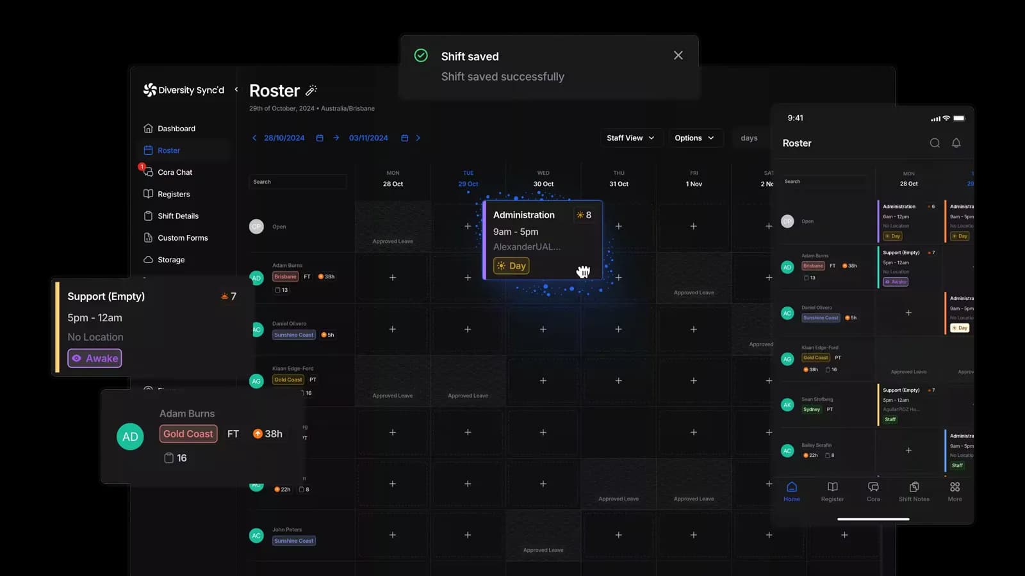
Task: Add a shift for Daniel Olivero on Thu 31 Oct
Action: pos(618,329)
